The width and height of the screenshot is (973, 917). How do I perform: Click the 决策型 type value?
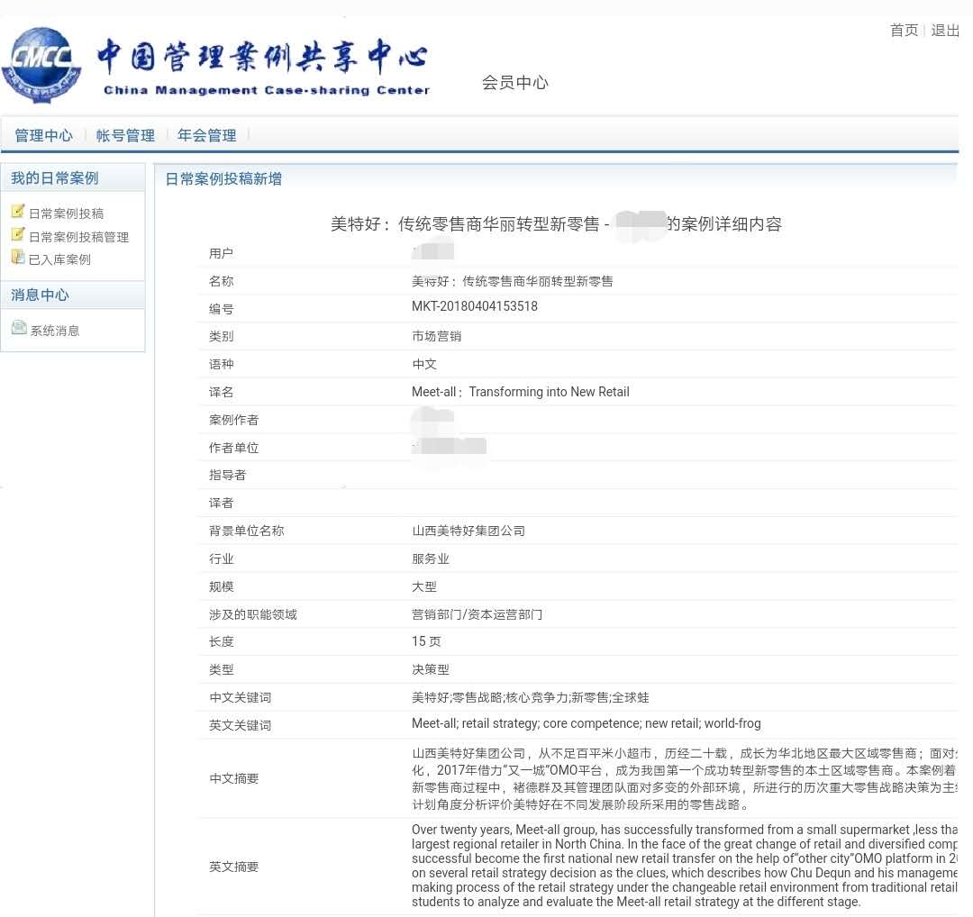pos(431,670)
